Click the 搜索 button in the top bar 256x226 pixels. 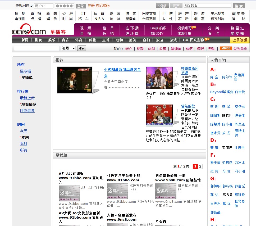[239, 6]
